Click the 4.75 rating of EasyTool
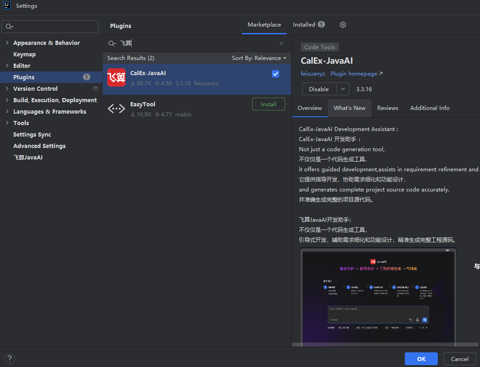Viewport: 480px width, 367px height. tap(164, 115)
